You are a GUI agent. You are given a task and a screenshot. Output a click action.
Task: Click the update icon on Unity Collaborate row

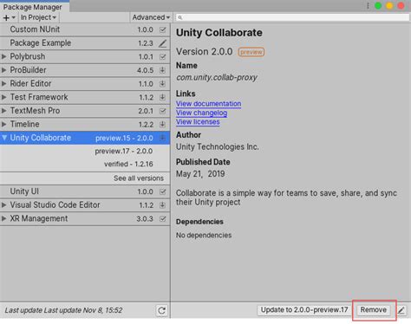(x=163, y=138)
